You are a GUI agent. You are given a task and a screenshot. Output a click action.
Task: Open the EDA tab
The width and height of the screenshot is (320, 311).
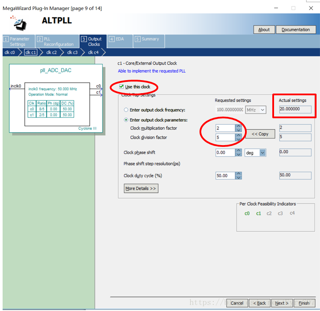(120, 42)
